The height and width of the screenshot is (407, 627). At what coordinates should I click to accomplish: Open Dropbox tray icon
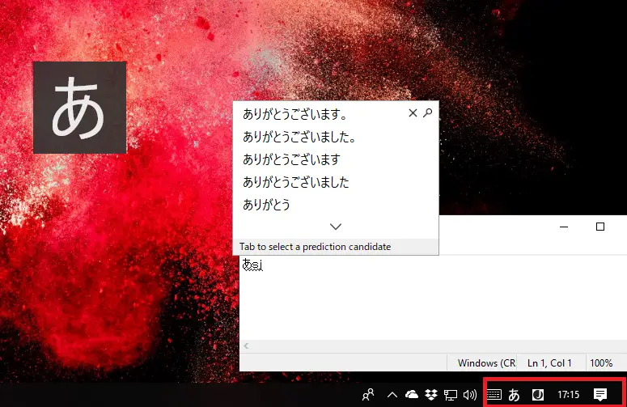(431, 395)
